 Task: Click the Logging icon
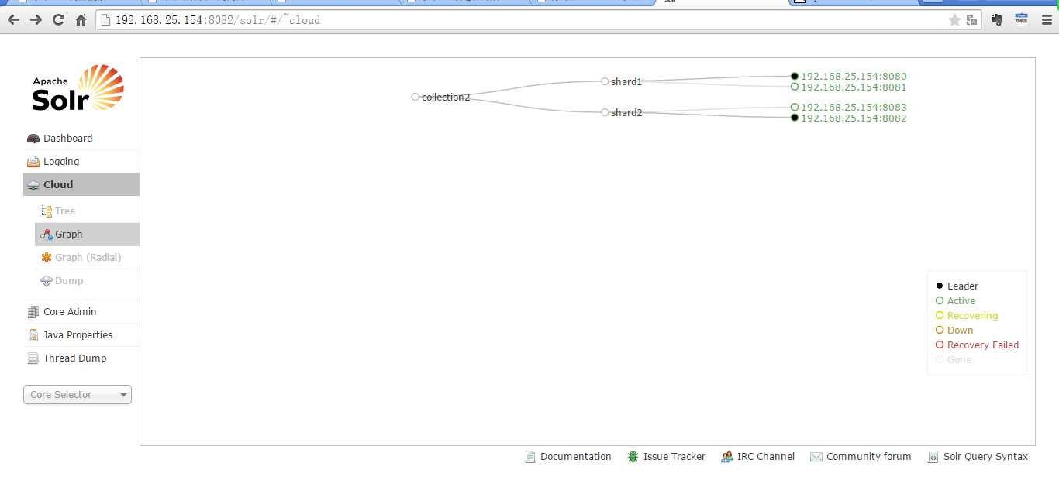click(33, 162)
